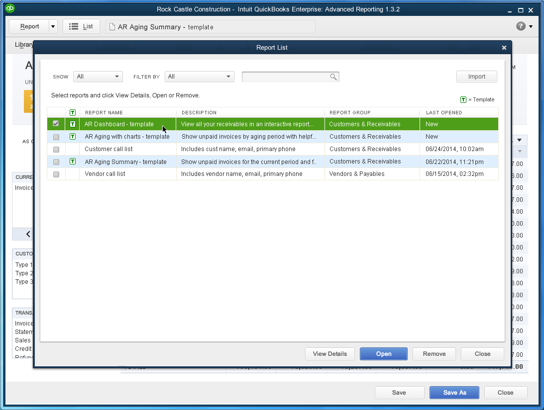Check the AR Aging with charts checkbox

coord(56,137)
